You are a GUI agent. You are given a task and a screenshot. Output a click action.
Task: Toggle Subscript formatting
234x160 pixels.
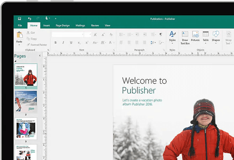pyautogui.click(x=79, y=43)
